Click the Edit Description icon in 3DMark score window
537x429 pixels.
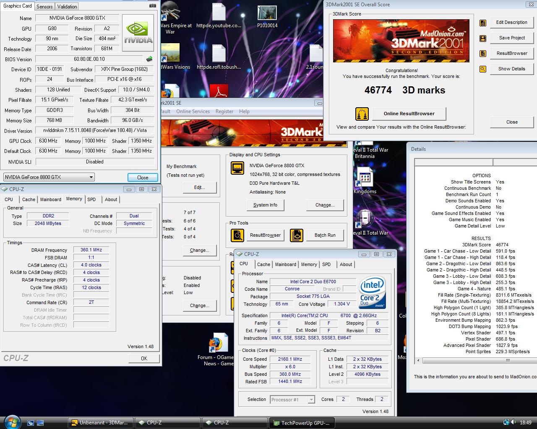coord(483,23)
